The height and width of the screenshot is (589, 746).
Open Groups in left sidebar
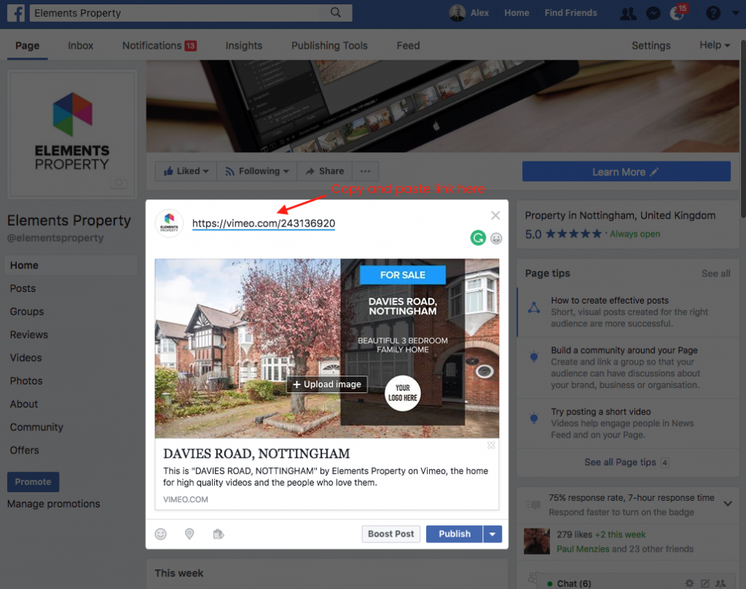(x=27, y=312)
